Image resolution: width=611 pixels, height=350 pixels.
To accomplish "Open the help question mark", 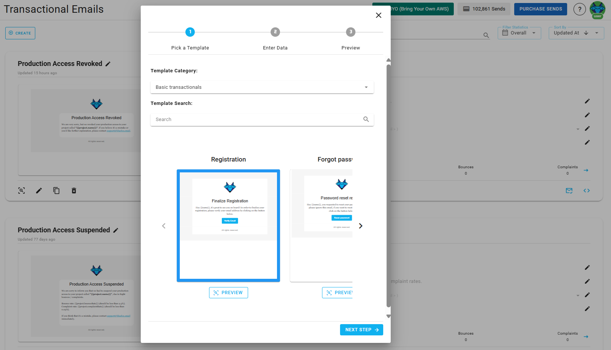I will pos(579,9).
